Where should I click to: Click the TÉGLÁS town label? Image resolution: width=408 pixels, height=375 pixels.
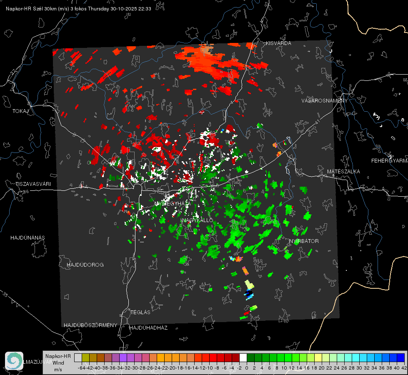click(x=140, y=312)
